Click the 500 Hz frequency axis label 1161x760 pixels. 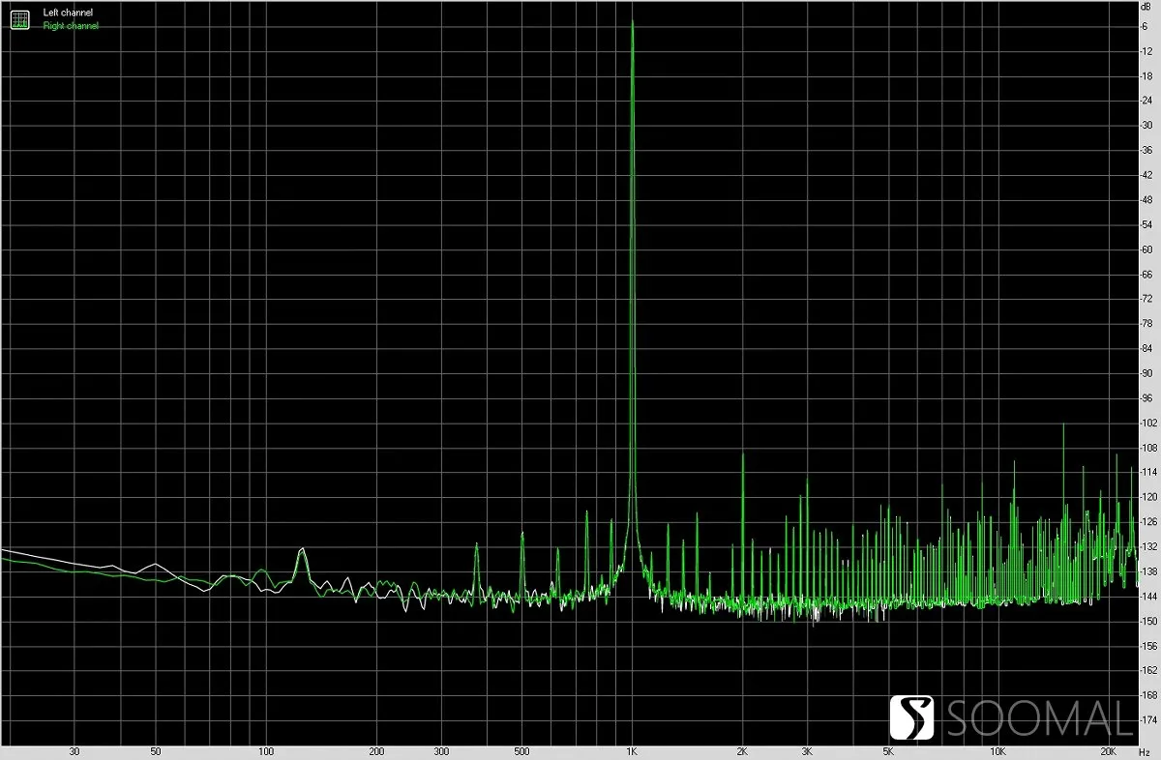pyautogui.click(x=522, y=751)
